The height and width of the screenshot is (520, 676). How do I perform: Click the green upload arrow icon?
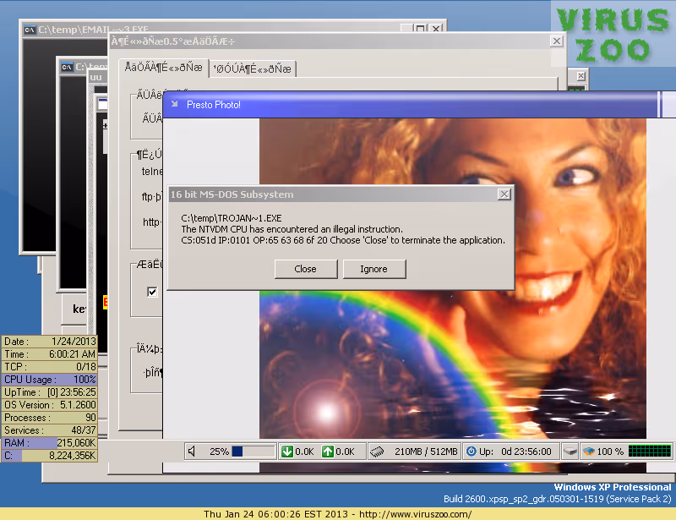click(328, 452)
